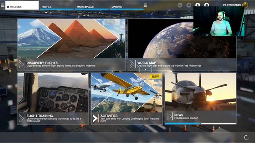Viewport: 255px width, 143px height.
Task: Open the Discovery Flights tile
Action: pyautogui.click(x=71, y=44)
